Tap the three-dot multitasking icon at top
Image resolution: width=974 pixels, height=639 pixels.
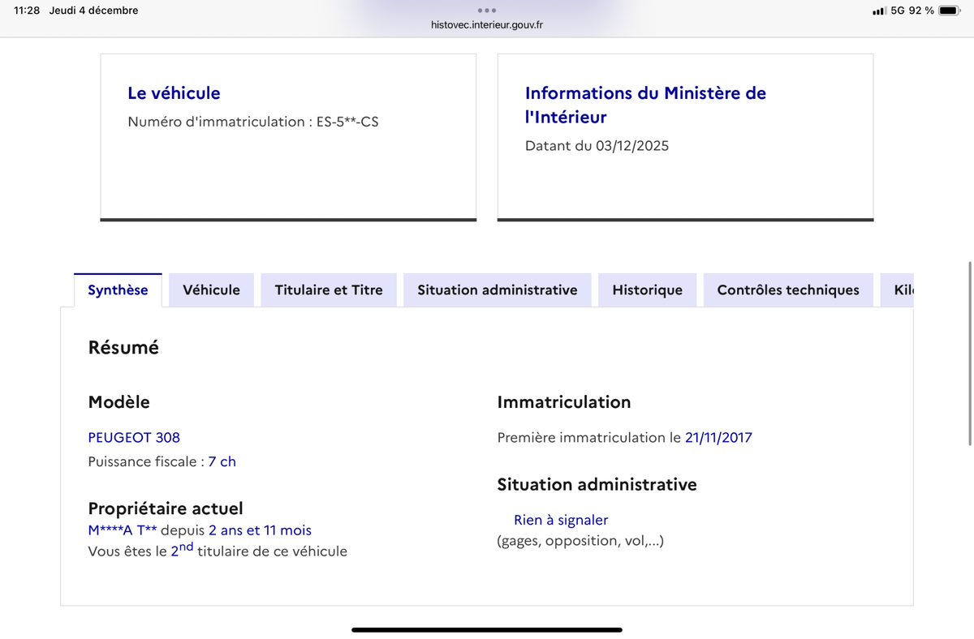coord(487,11)
